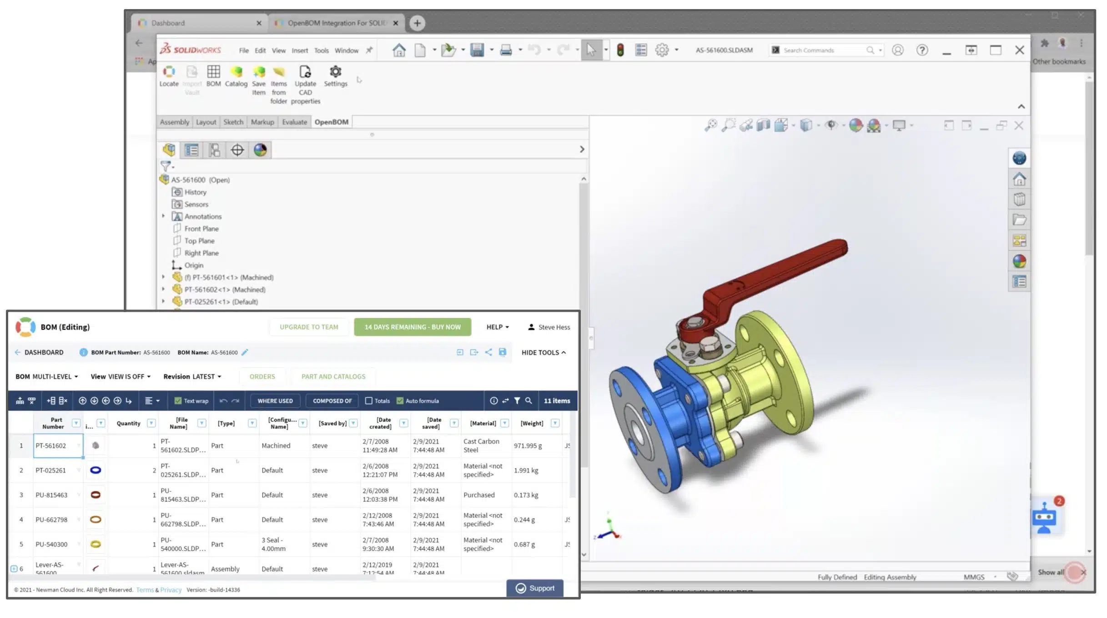Switch to the Dashboard browser tab

coord(200,23)
